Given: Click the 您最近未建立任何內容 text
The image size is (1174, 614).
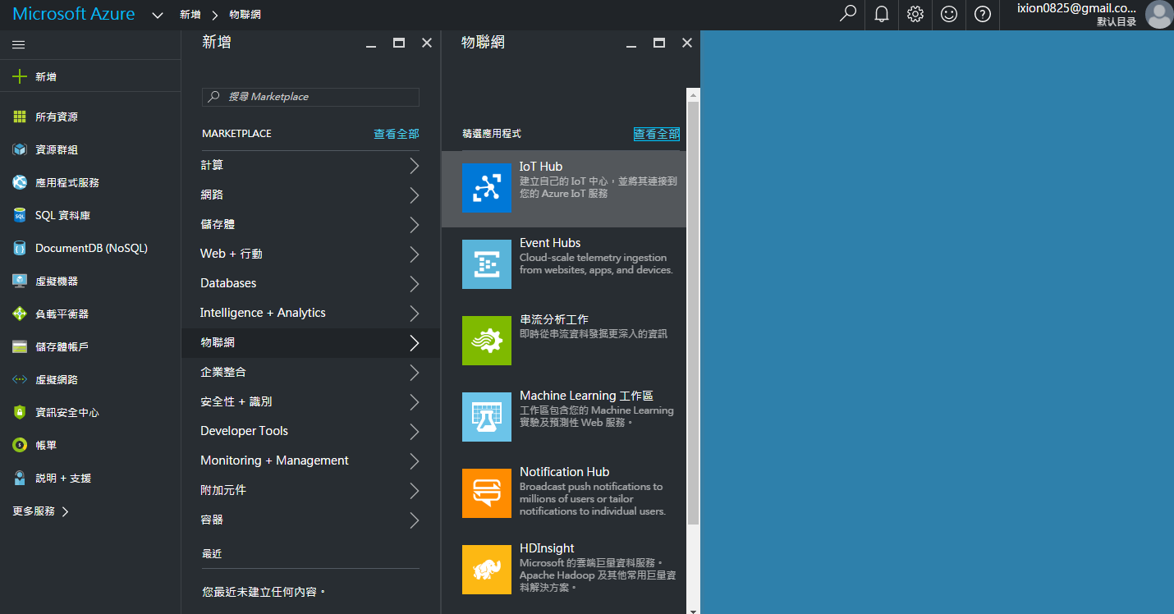Looking at the screenshot, I should 264,592.
